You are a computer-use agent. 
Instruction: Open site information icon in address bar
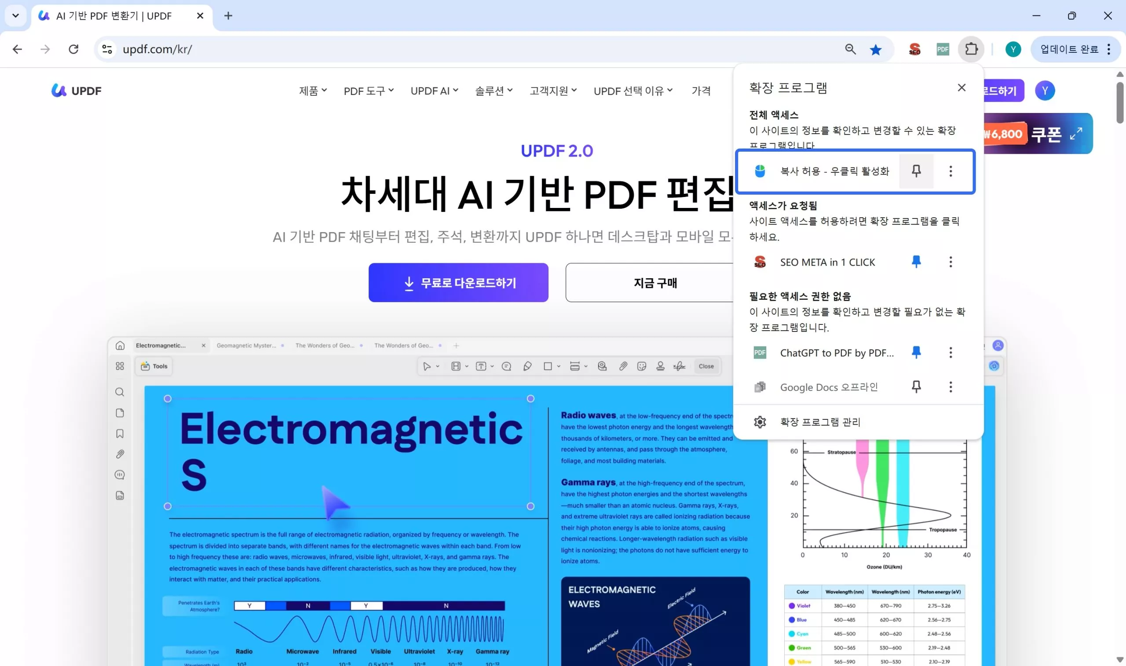pos(107,49)
